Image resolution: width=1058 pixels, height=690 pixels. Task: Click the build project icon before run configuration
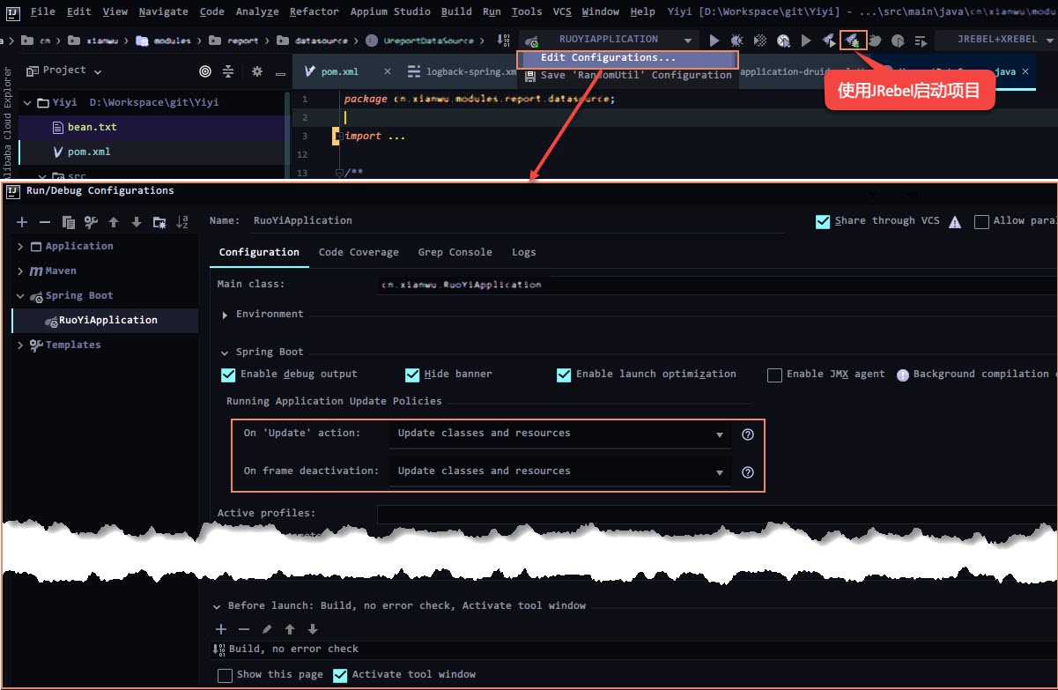click(504, 41)
